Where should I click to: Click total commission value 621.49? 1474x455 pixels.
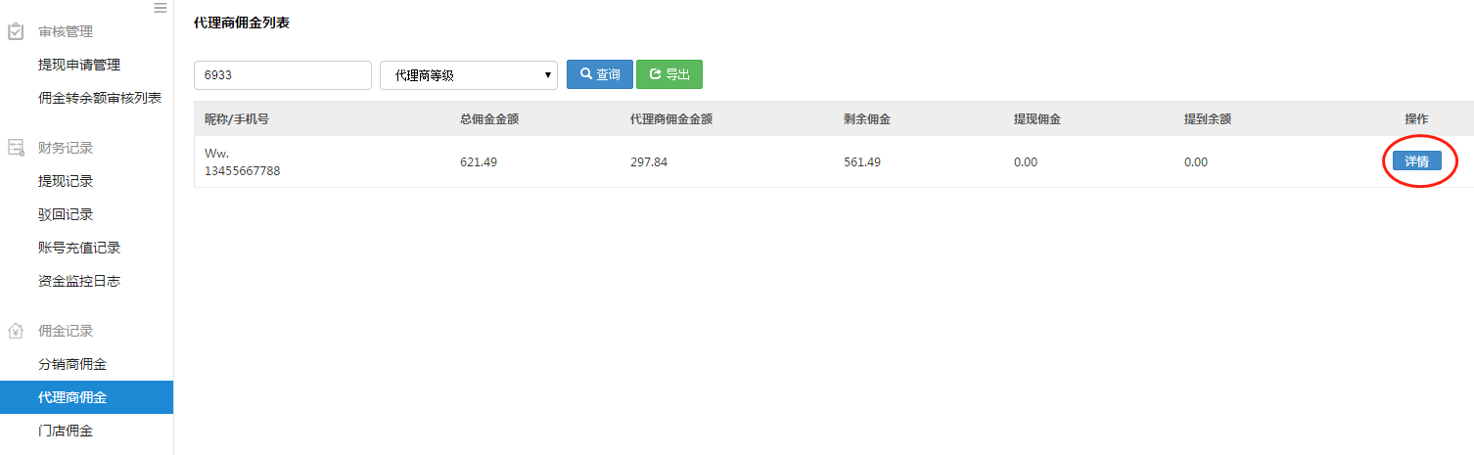click(x=479, y=162)
